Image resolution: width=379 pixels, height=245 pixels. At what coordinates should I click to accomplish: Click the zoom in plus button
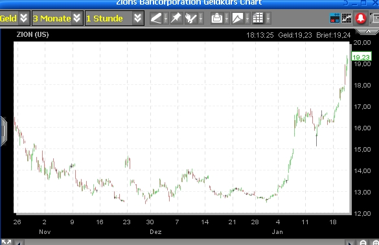375,242
